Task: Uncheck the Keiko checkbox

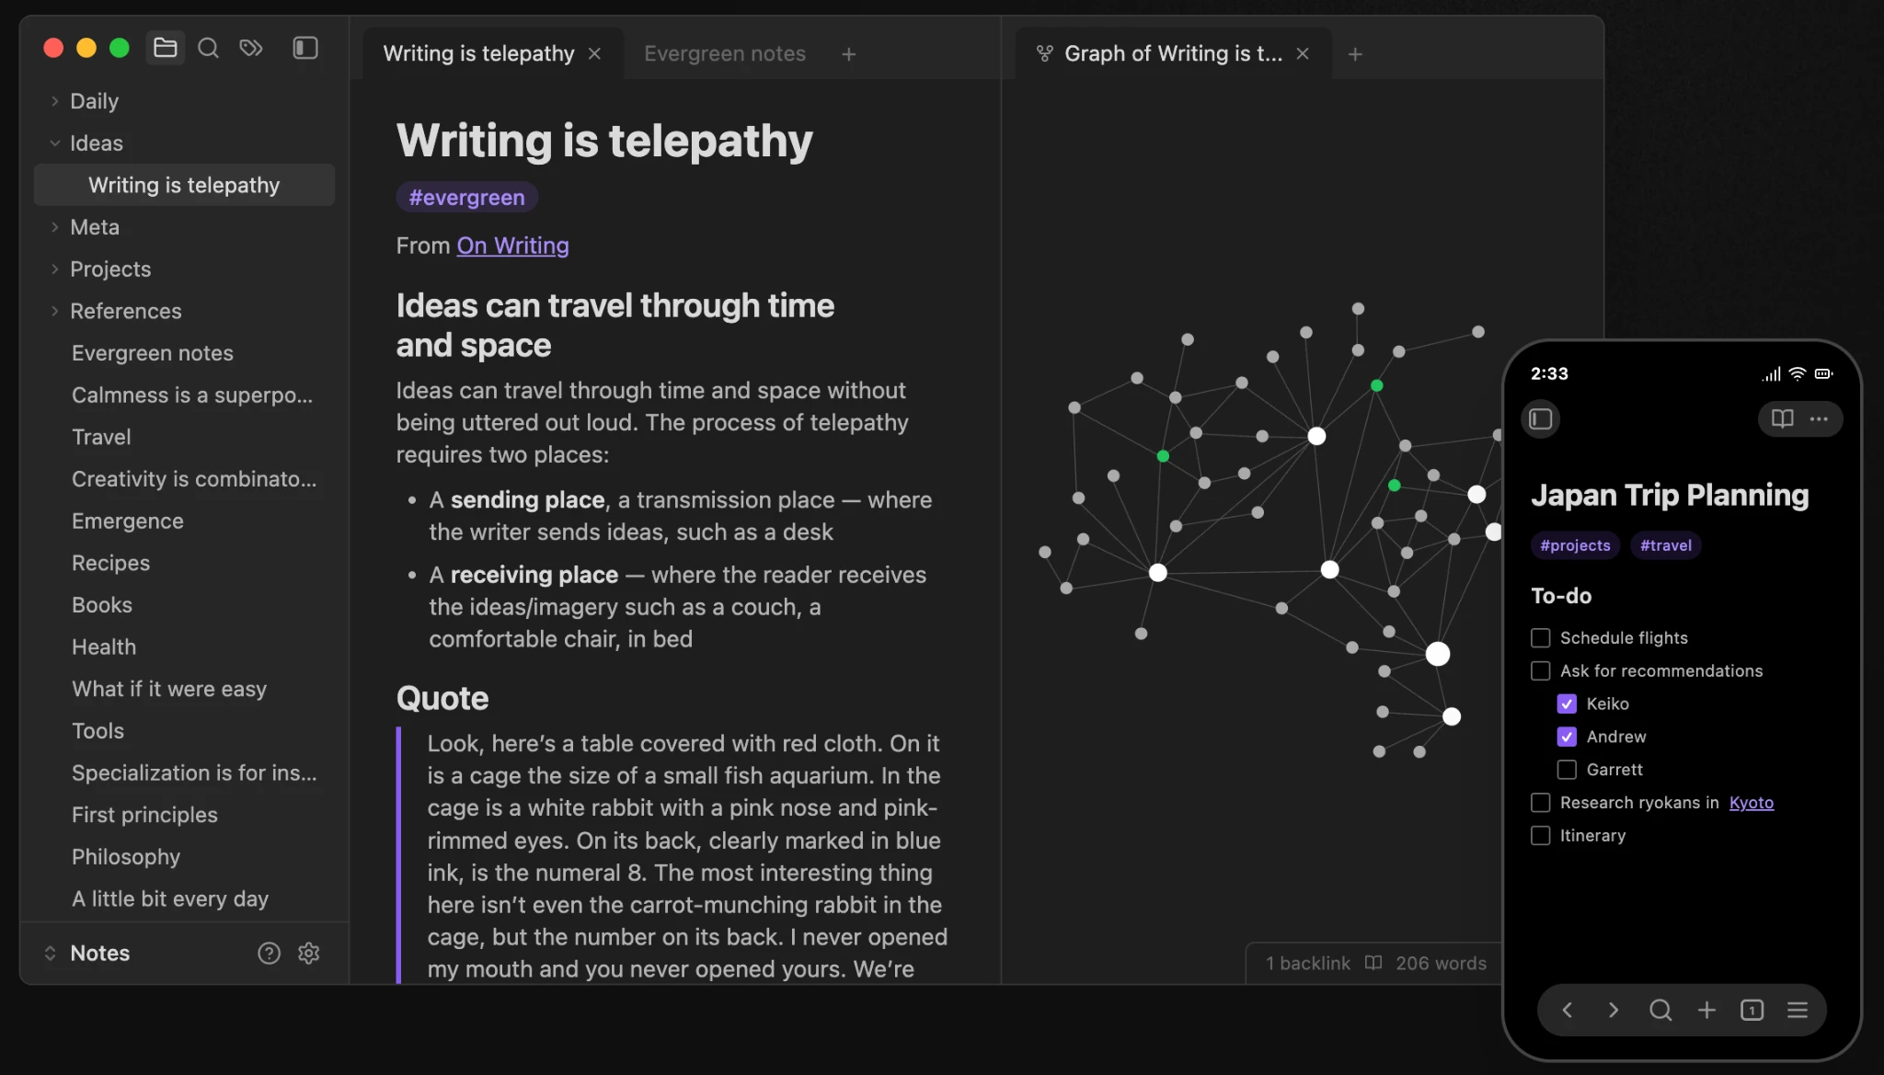Action: pyautogui.click(x=1567, y=704)
